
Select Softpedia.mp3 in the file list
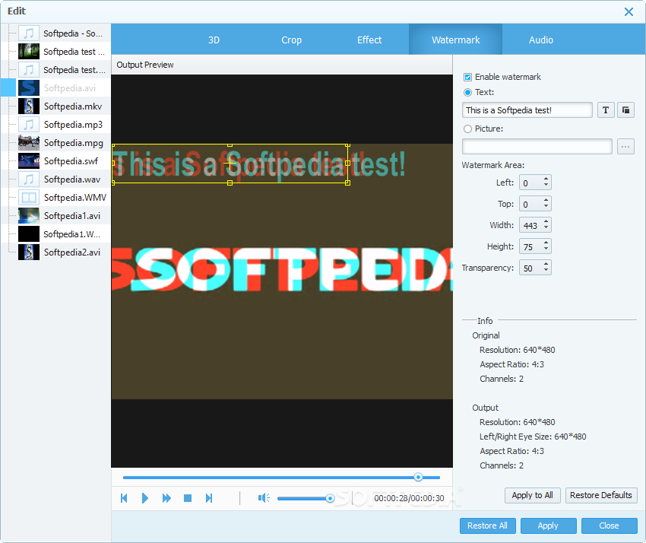click(64, 125)
